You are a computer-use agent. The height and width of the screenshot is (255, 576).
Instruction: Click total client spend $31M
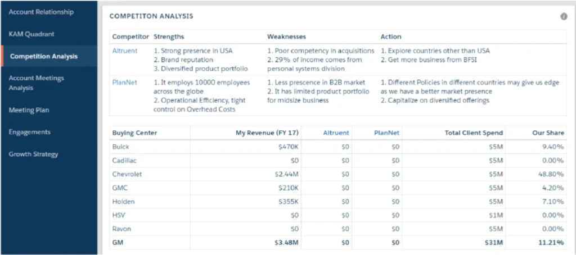[494, 243]
